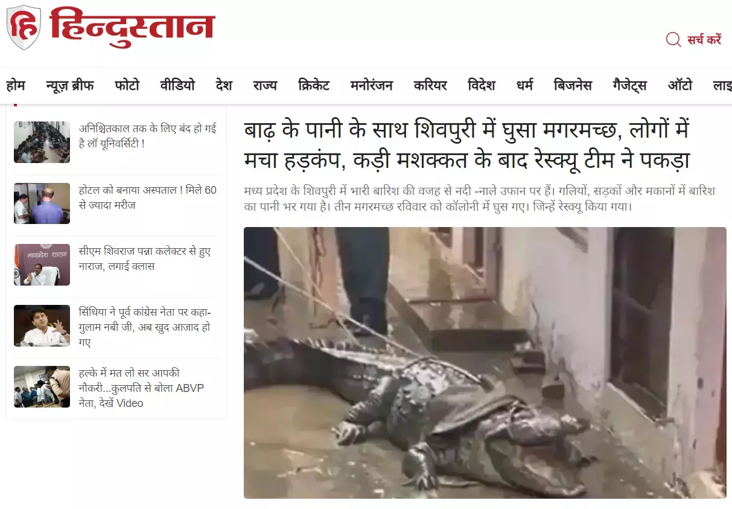Go to the न्यूज़ ब्रीफ section
Screen dimensions: 732x509
click(x=70, y=86)
